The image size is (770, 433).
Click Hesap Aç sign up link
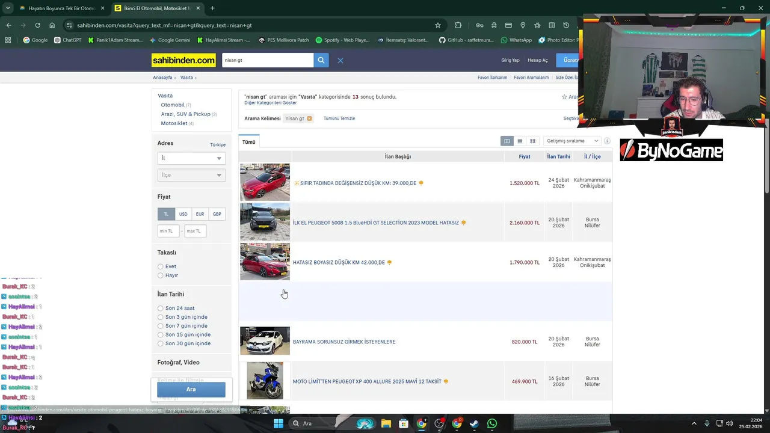(538, 60)
